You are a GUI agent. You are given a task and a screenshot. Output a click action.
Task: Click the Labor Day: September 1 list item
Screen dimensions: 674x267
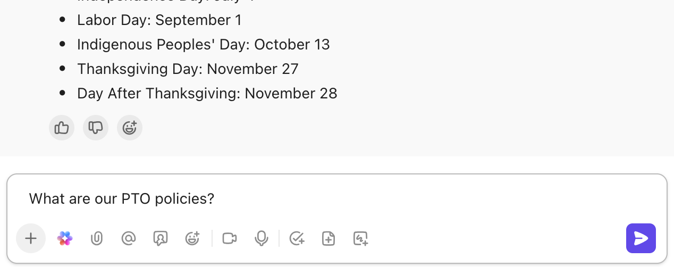pos(159,20)
